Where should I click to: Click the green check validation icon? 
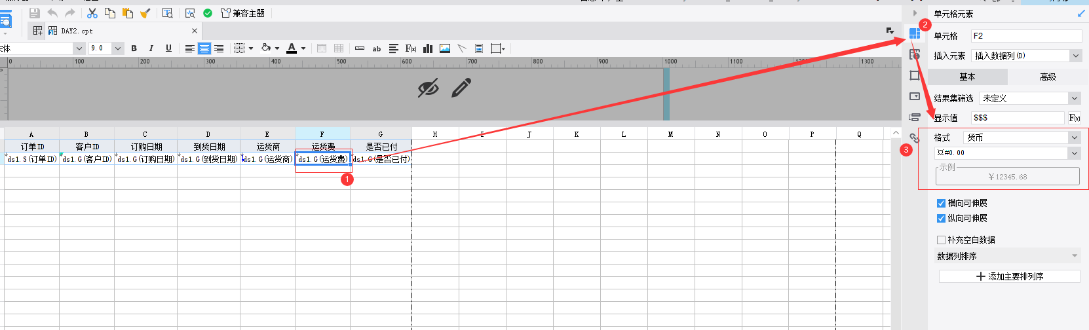click(x=208, y=13)
